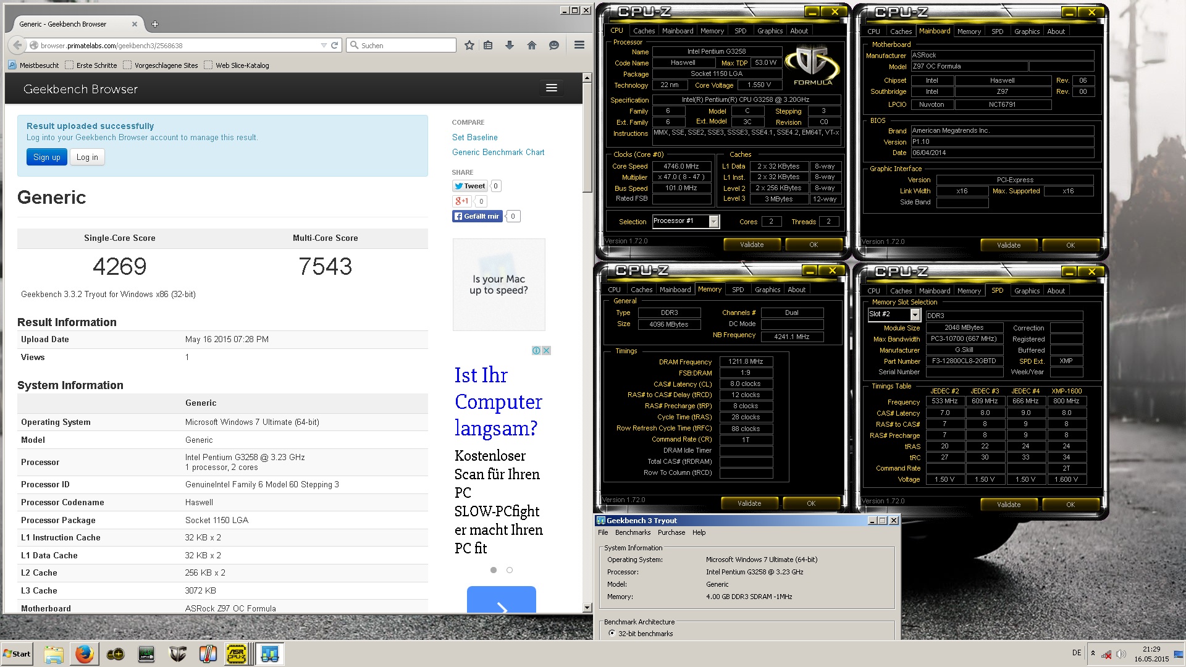This screenshot has height=667, width=1186.
Task: Open the Firefox chat bubble icon
Action: tap(554, 45)
